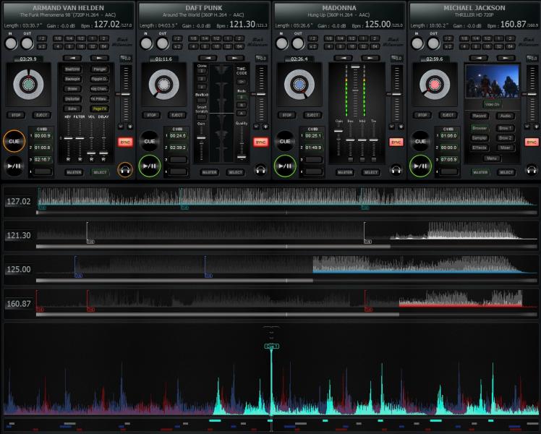
Task: Open Browser panel on Michael Jackson deck
Action: [480, 128]
